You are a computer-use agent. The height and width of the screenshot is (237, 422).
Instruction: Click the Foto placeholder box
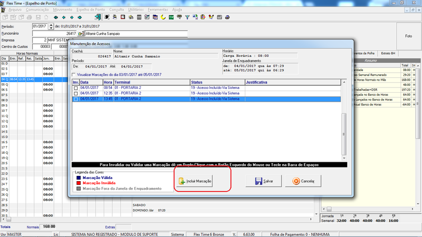pos(408,36)
